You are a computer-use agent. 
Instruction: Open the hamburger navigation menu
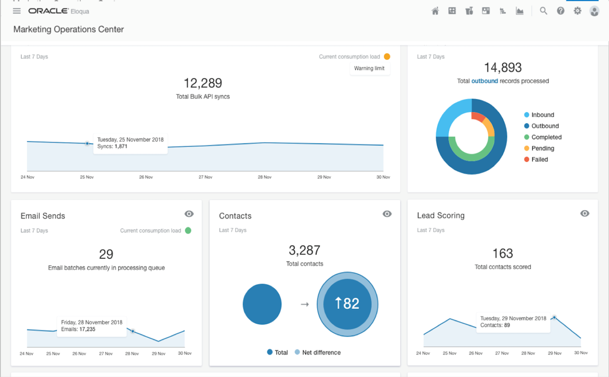[x=17, y=11]
